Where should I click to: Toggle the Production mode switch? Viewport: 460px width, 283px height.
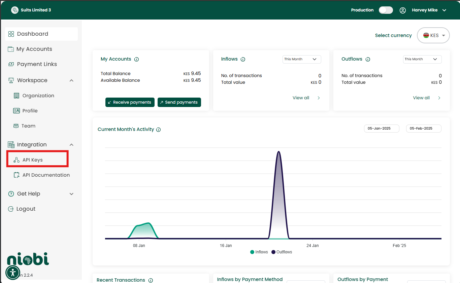386,10
